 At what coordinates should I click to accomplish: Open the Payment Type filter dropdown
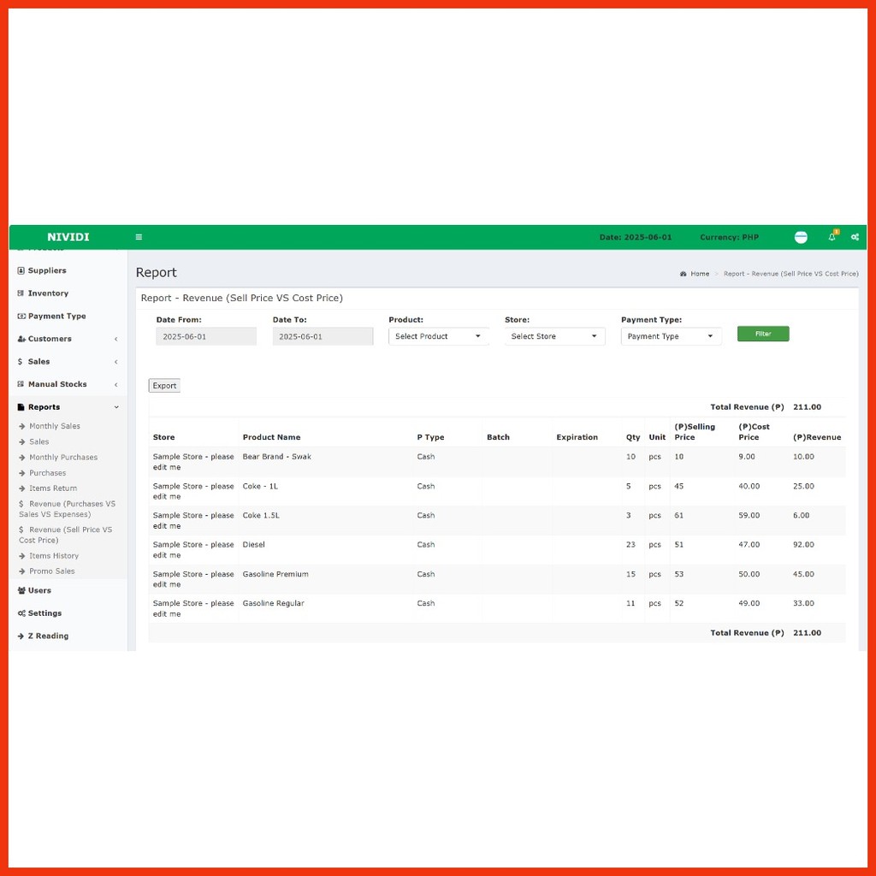[x=671, y=336]
